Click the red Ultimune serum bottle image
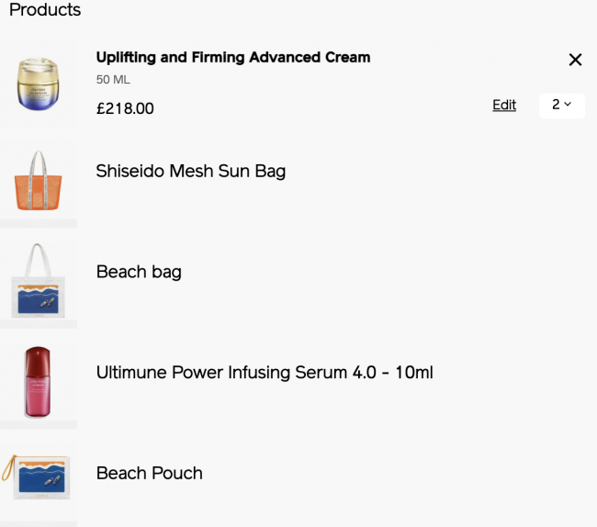 [x=38, y=382]
